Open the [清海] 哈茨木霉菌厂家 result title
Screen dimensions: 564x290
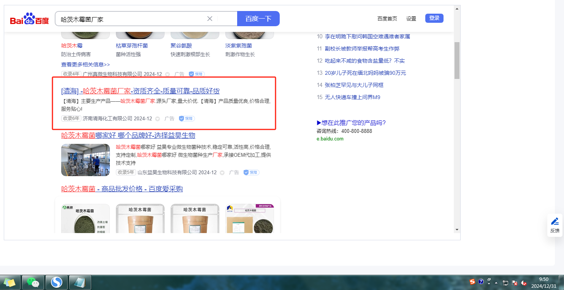point(140,91)
